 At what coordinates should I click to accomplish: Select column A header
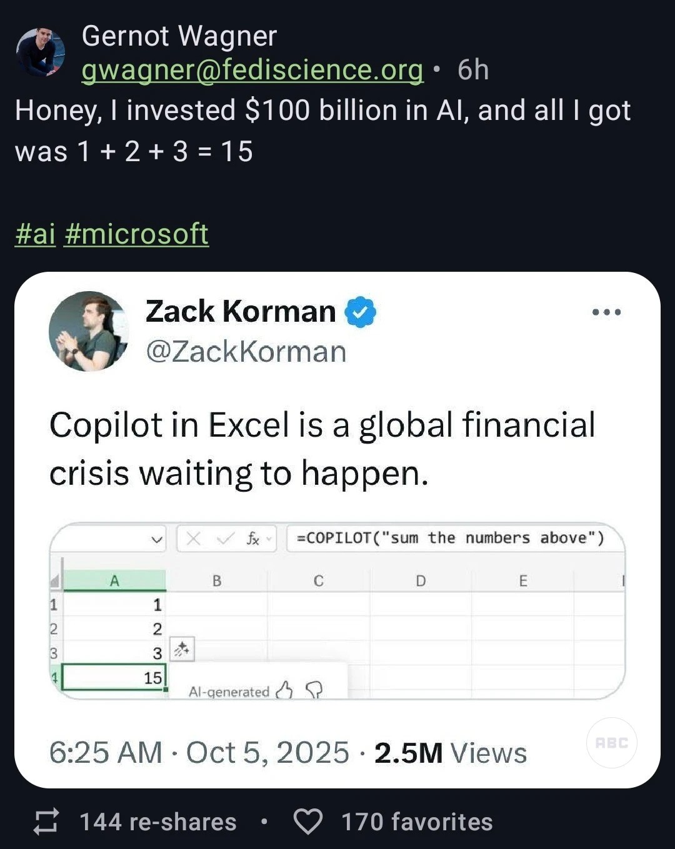click(x=114, y=581)
